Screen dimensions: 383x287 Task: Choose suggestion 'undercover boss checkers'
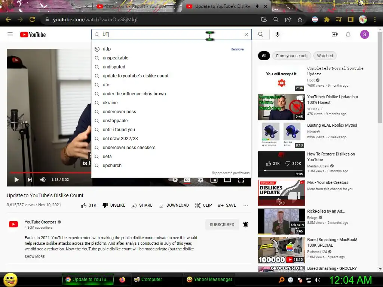(x=171, y=148)
